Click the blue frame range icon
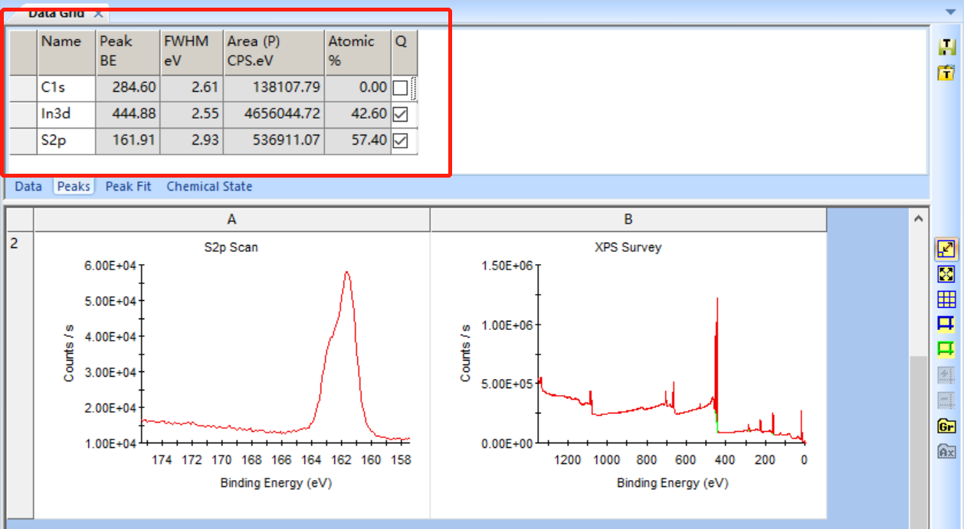This screenshot has width=964, height=529. click(946, 325)
